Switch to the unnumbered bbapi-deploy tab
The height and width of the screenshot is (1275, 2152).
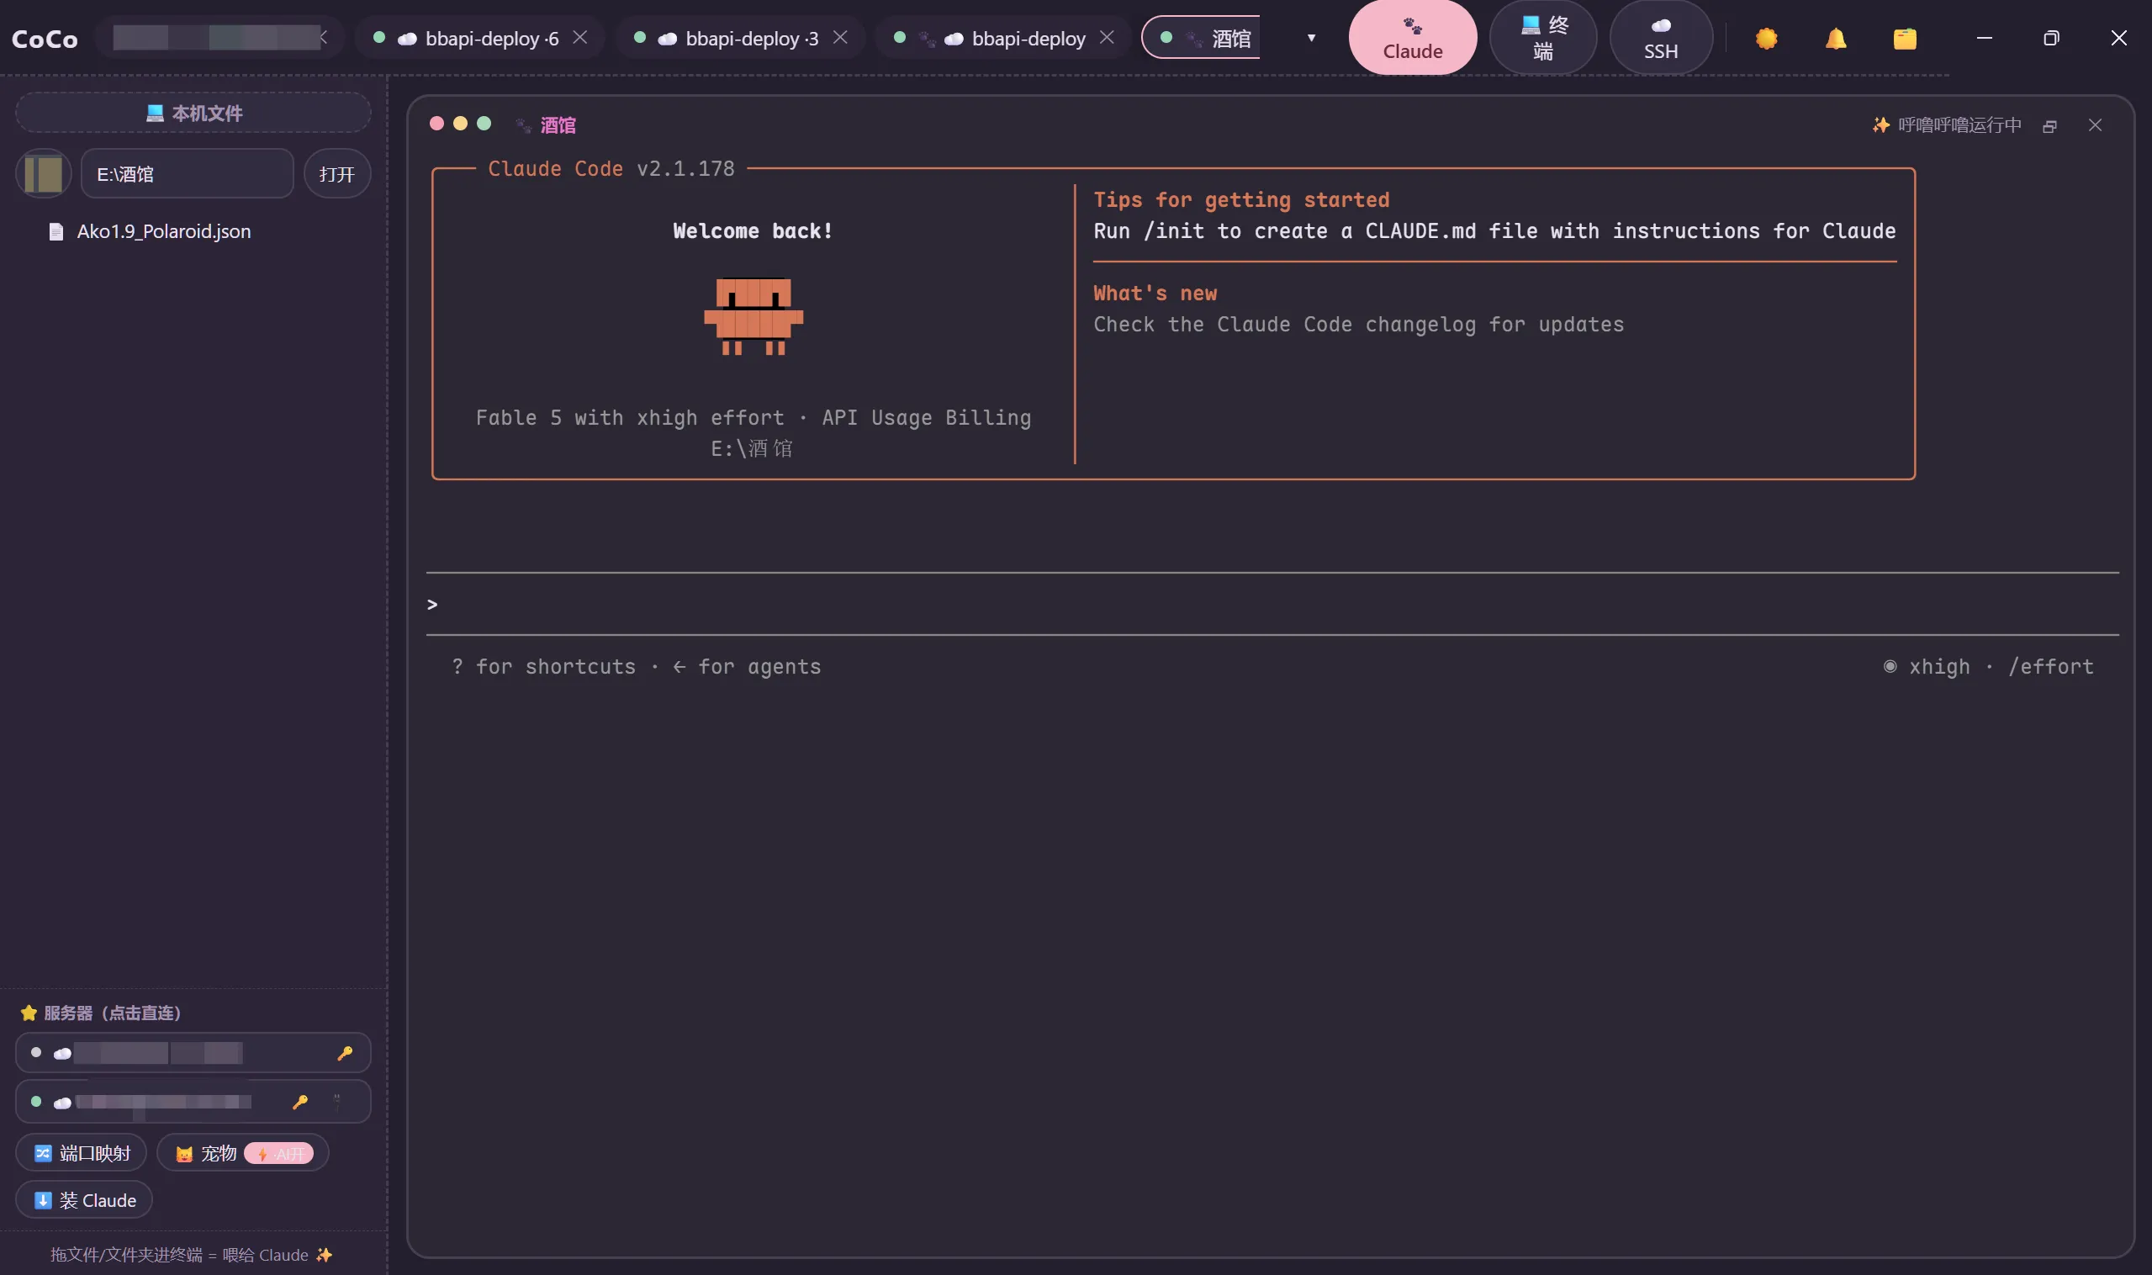1002,39
